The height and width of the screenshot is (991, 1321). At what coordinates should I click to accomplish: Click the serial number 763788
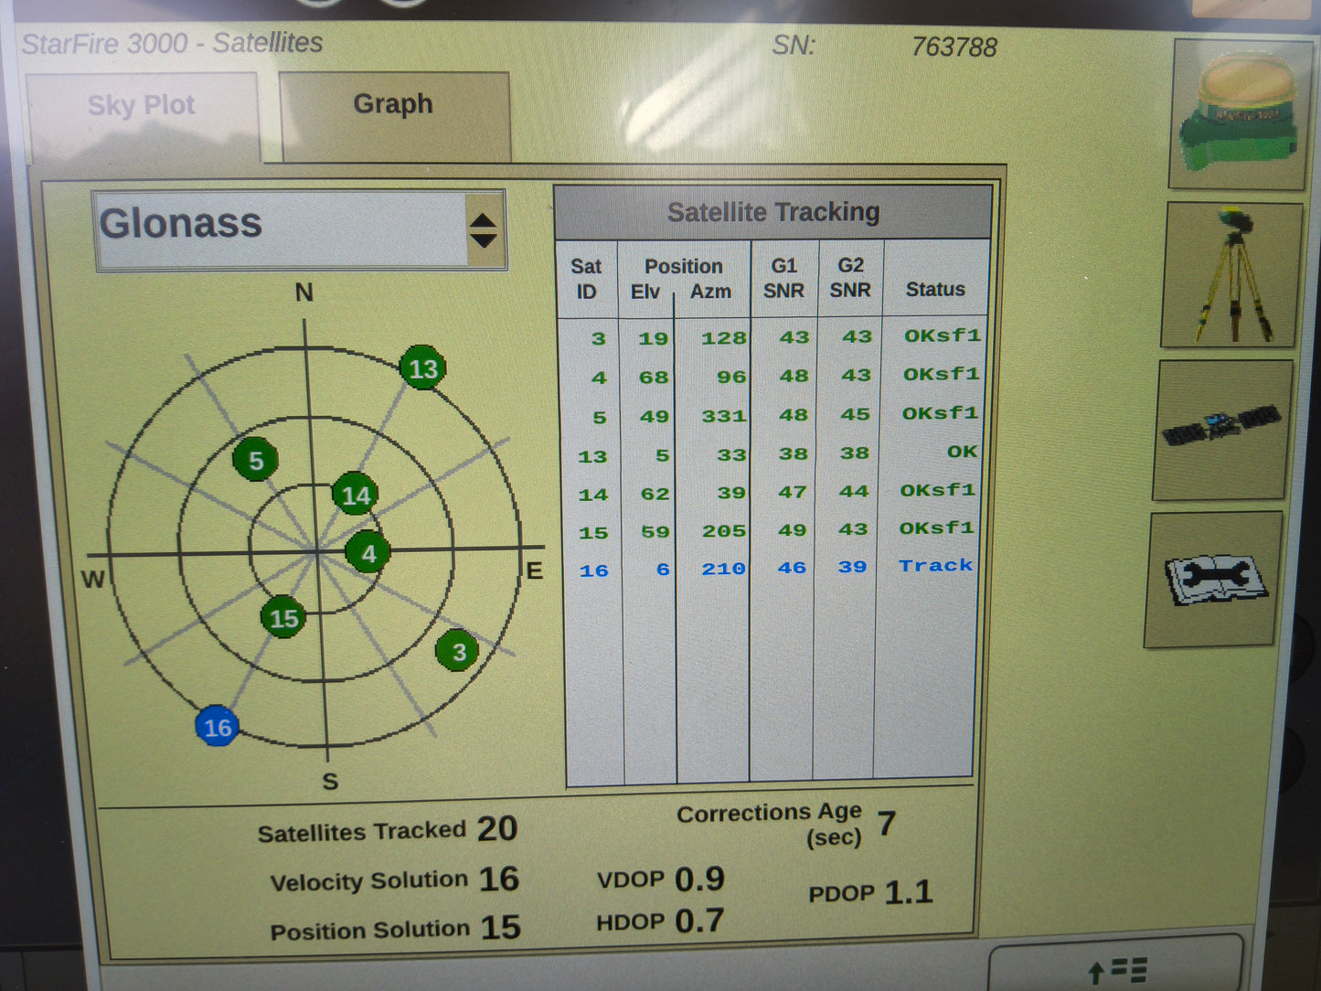(953, 47)
